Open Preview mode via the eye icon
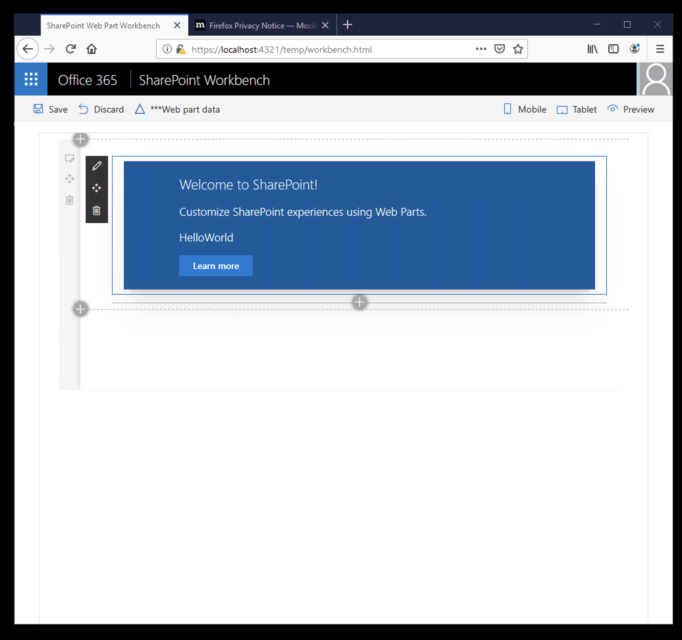This screenshot has width=682, height=640. click(x=631, y=109)
